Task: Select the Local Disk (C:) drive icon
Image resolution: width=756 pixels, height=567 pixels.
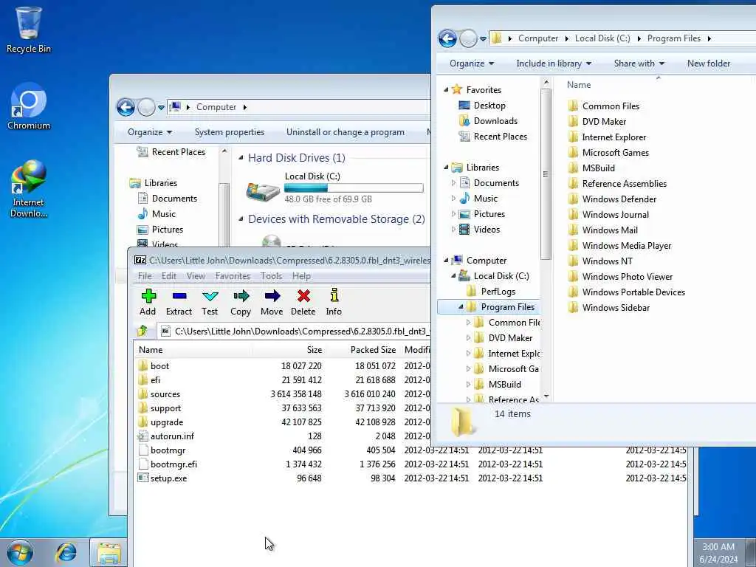Action: 262,191
